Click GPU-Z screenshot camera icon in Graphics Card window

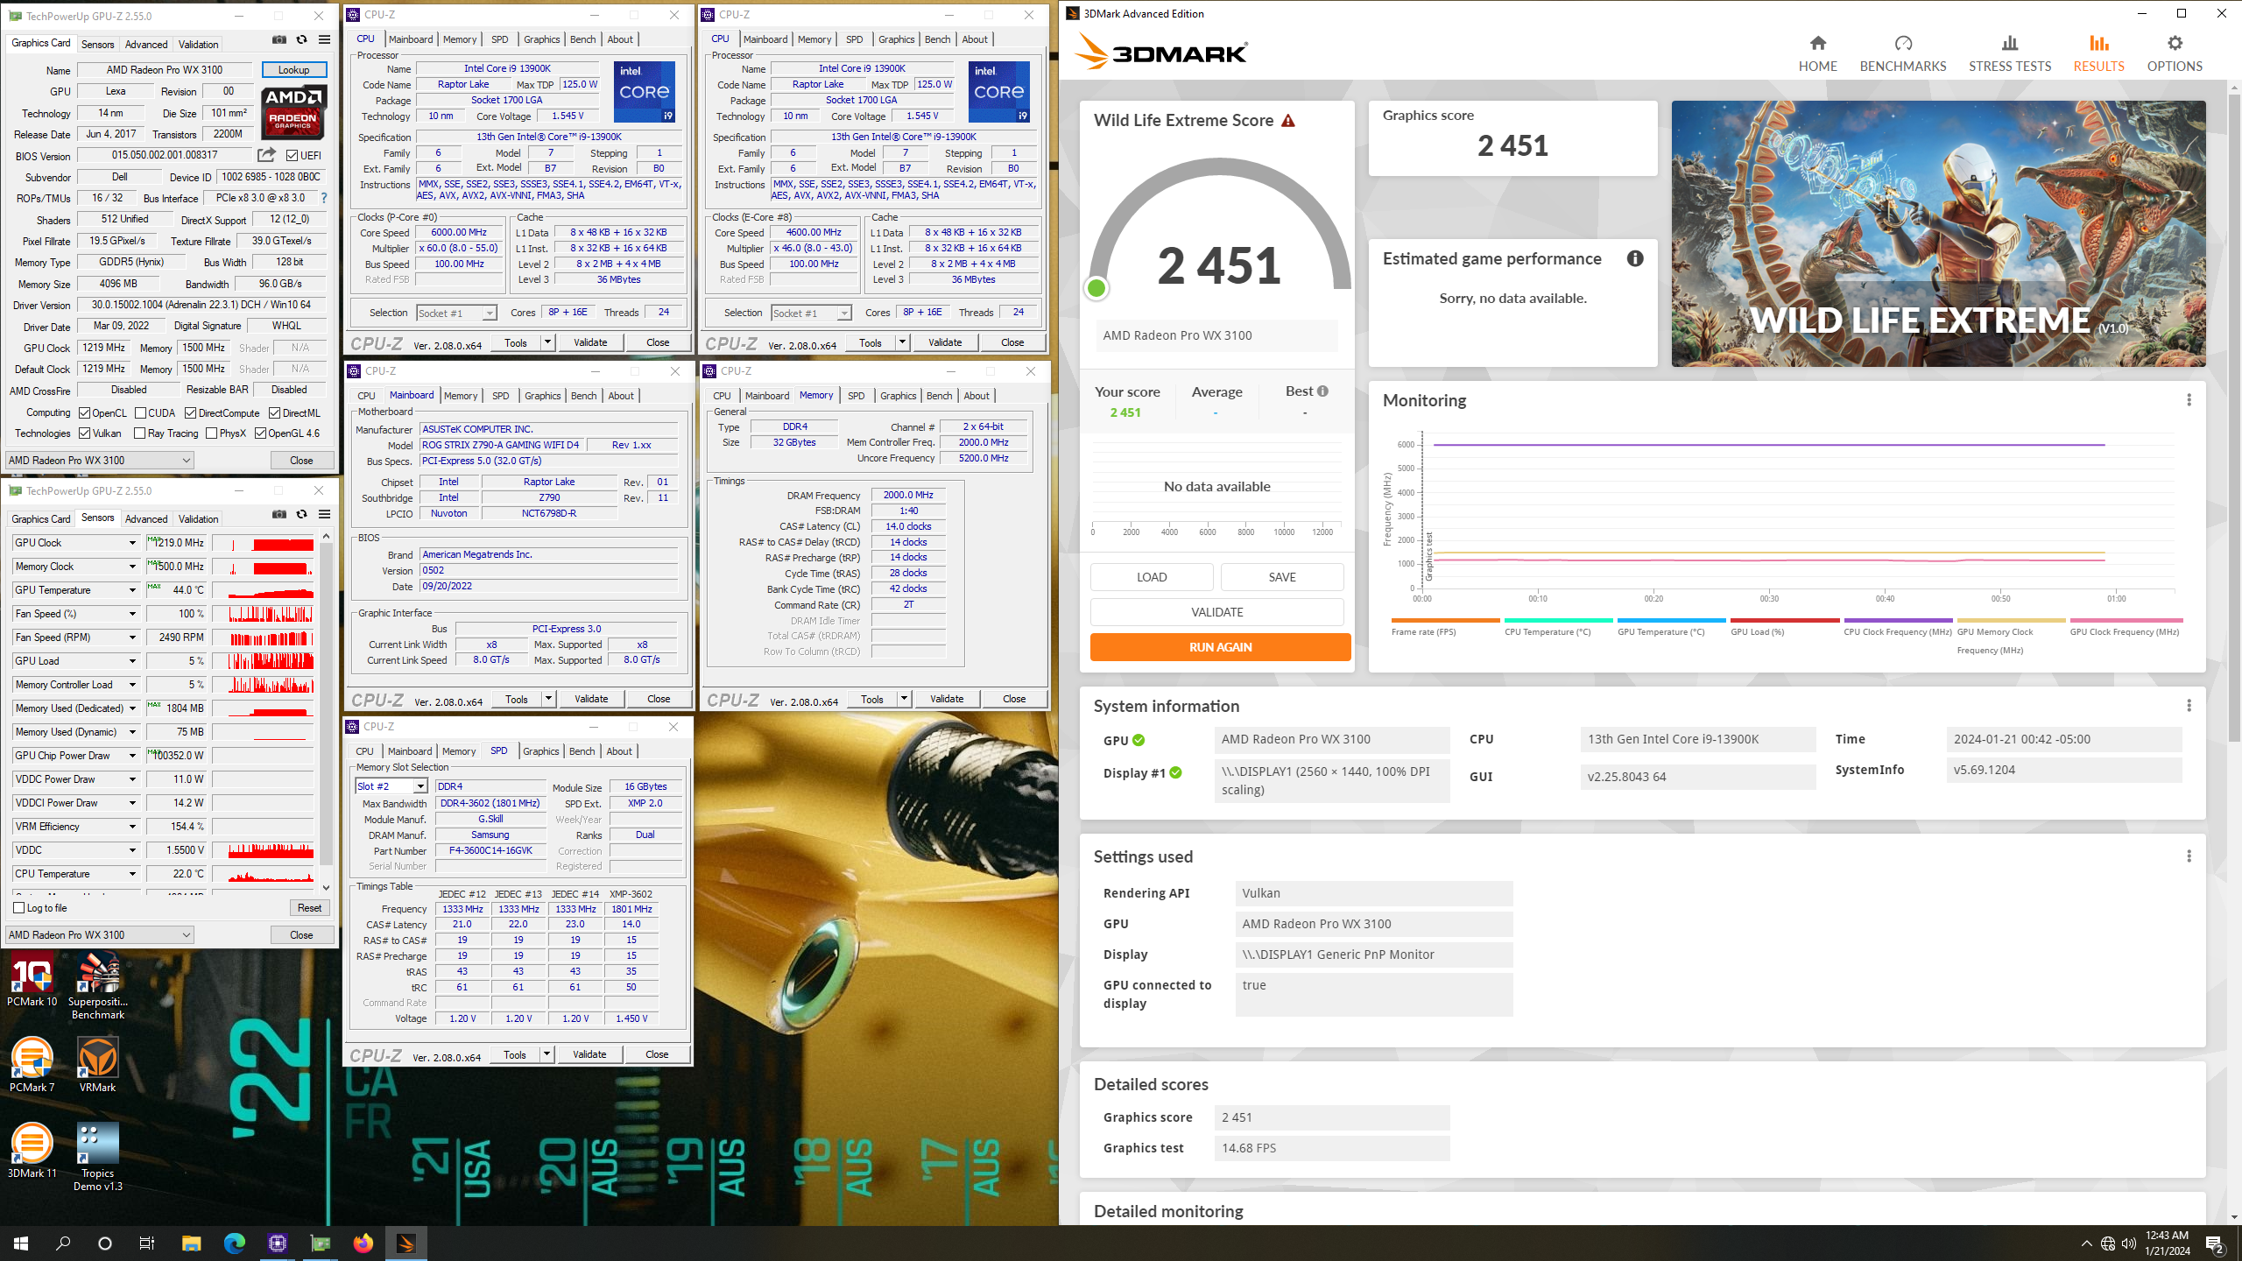point(278,39)
